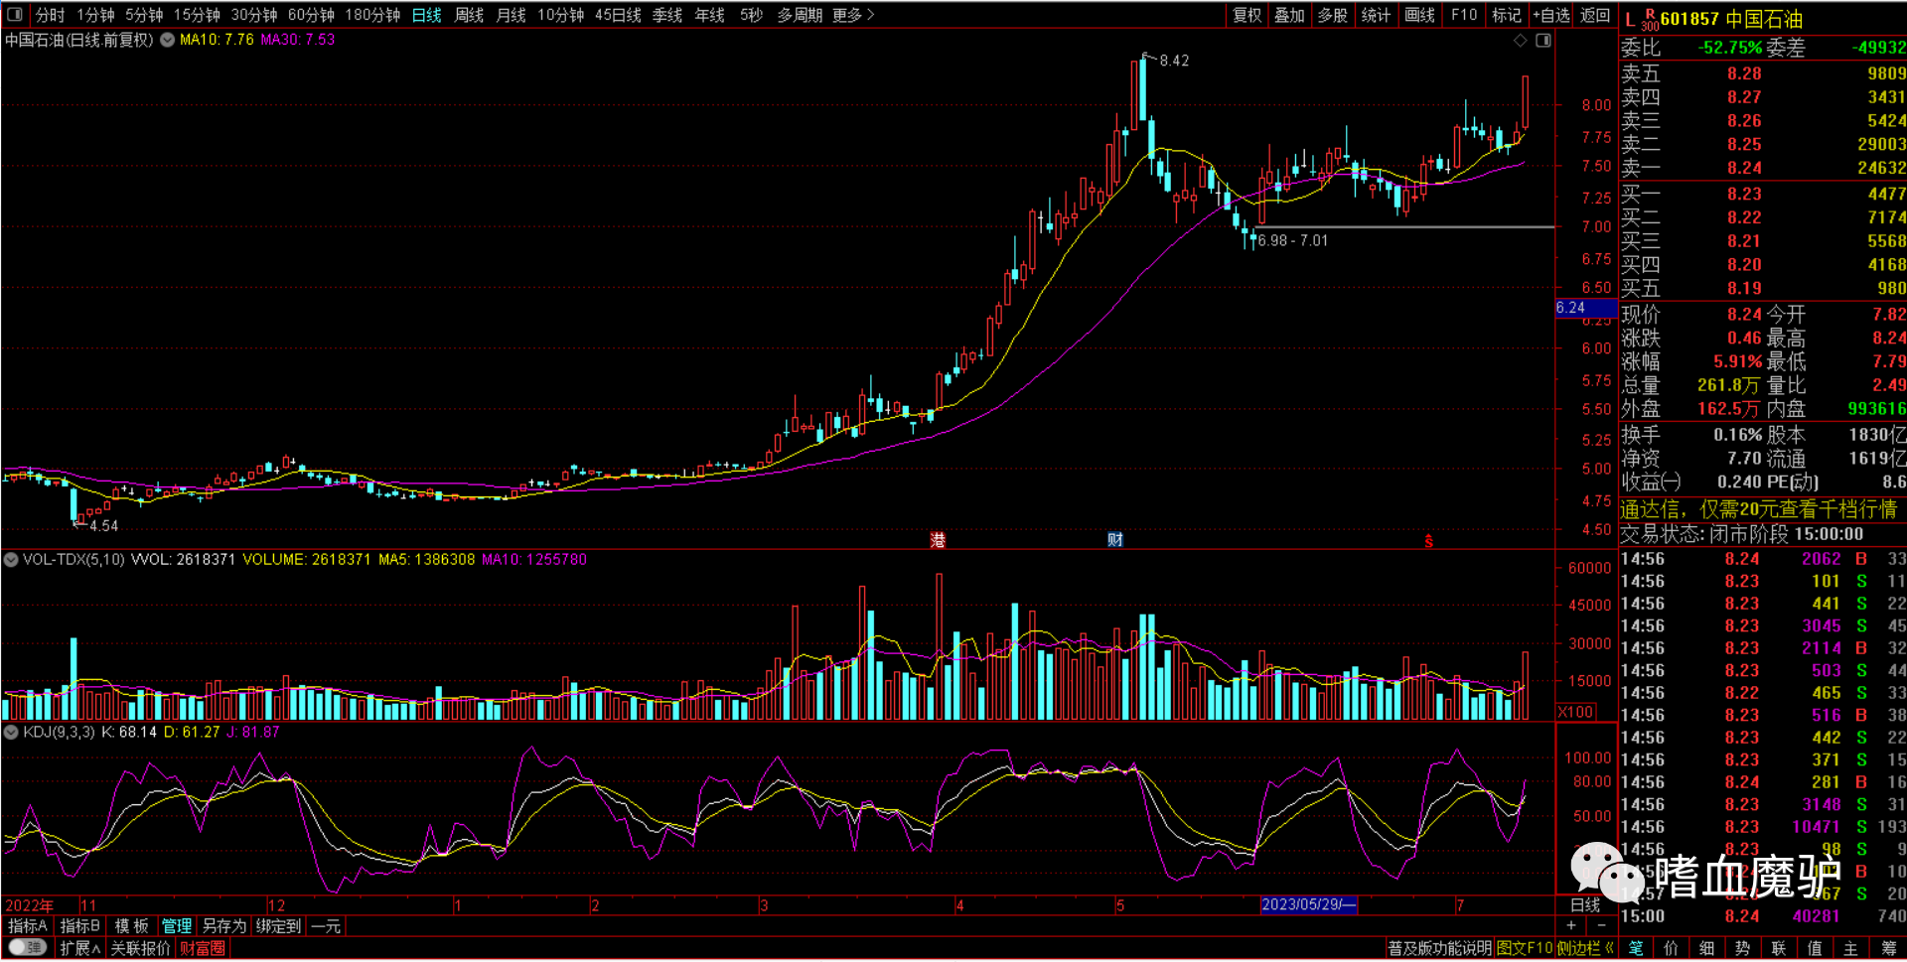
Task: Click the red S marker on the chart
Action: click(x=1428, y=541)
